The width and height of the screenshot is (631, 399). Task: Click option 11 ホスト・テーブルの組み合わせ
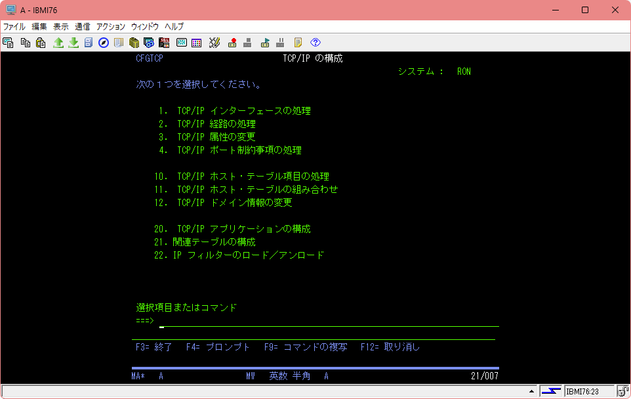pyautogui.click(x=246, y=190)
